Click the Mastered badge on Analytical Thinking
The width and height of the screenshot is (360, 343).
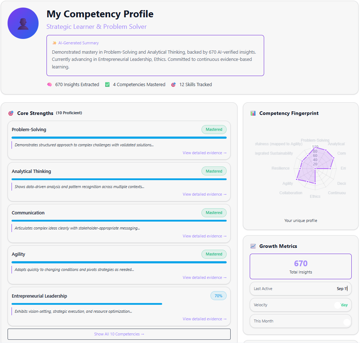pos(214,171)
